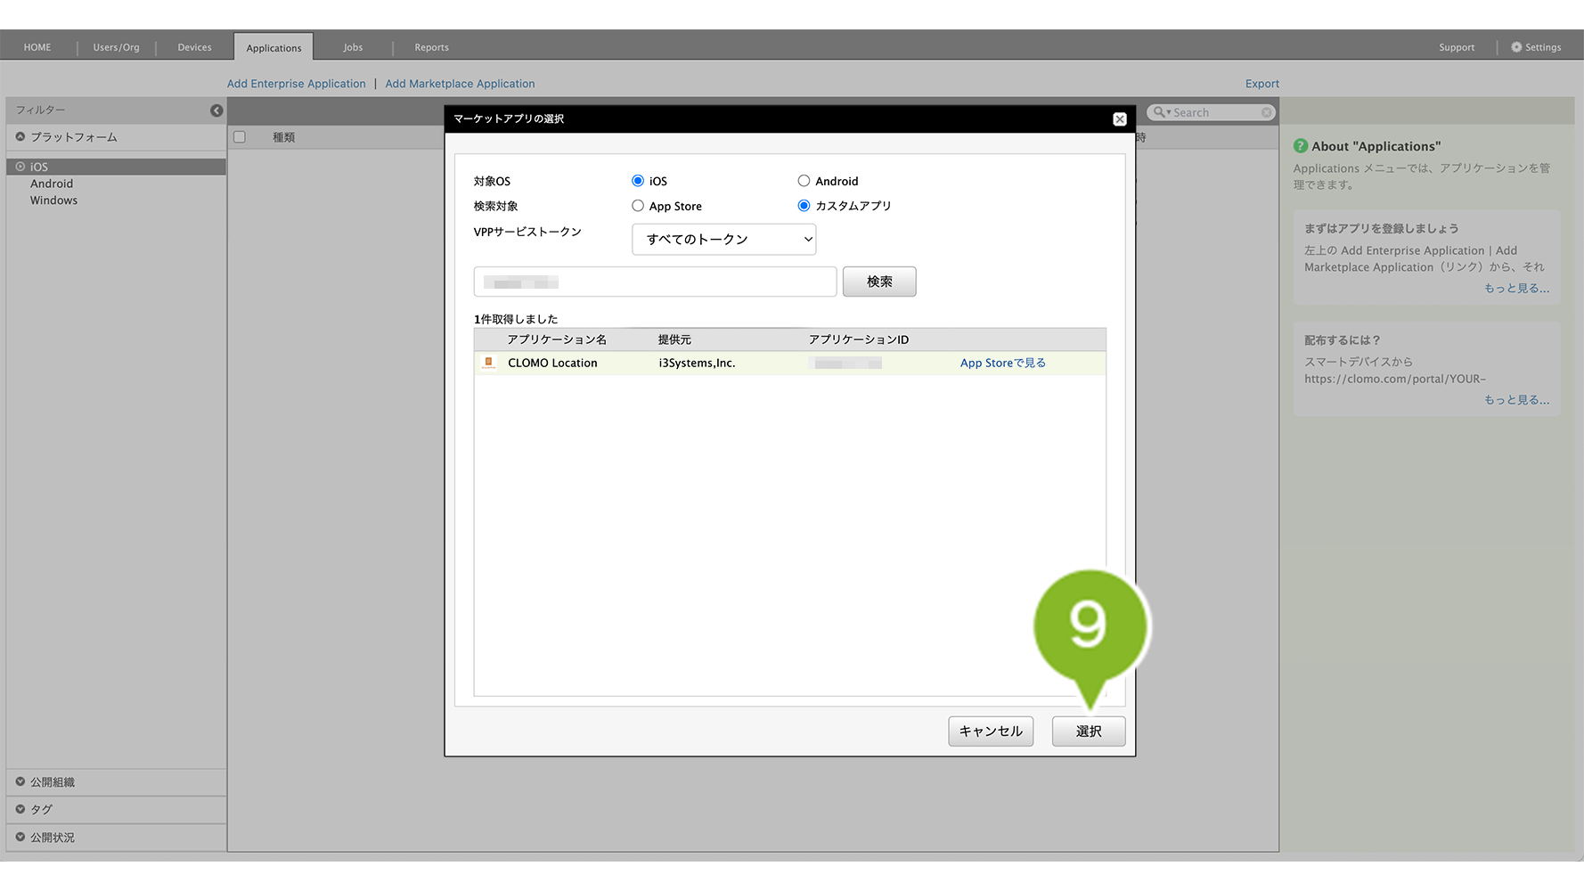Click the app search text field
The height and width of the screenshot is (891, 1584).
click(655, 282)
